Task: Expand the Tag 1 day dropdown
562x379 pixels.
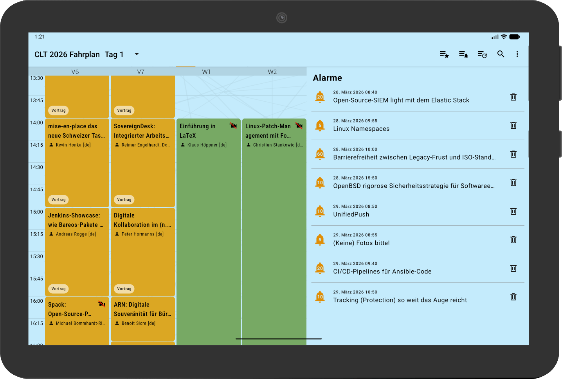Action: [137, 54]
